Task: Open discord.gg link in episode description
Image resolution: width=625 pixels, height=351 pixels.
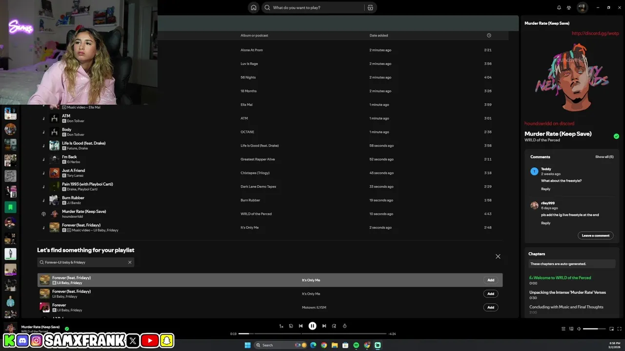Action: (x=595, y=33)
